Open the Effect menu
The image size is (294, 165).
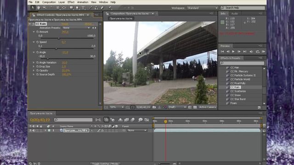71,2
